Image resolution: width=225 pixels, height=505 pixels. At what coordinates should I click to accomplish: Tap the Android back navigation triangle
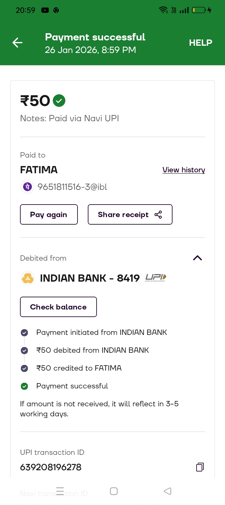coord(167,491)
